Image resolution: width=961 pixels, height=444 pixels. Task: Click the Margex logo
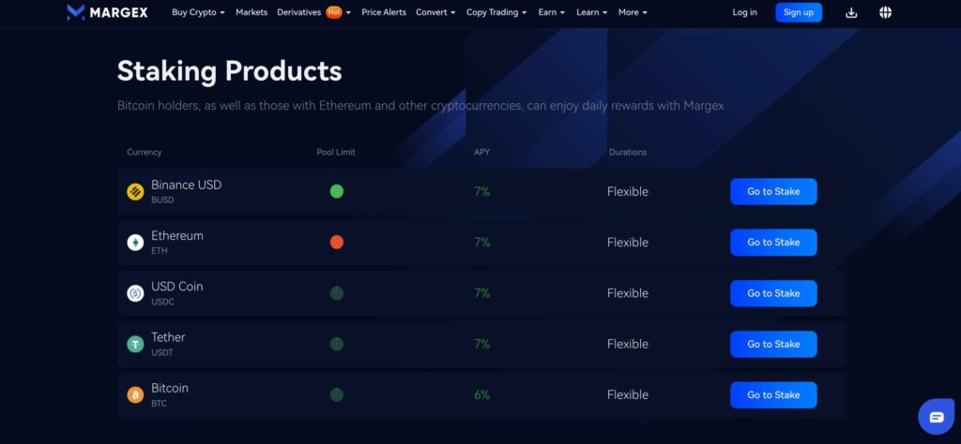107,12
